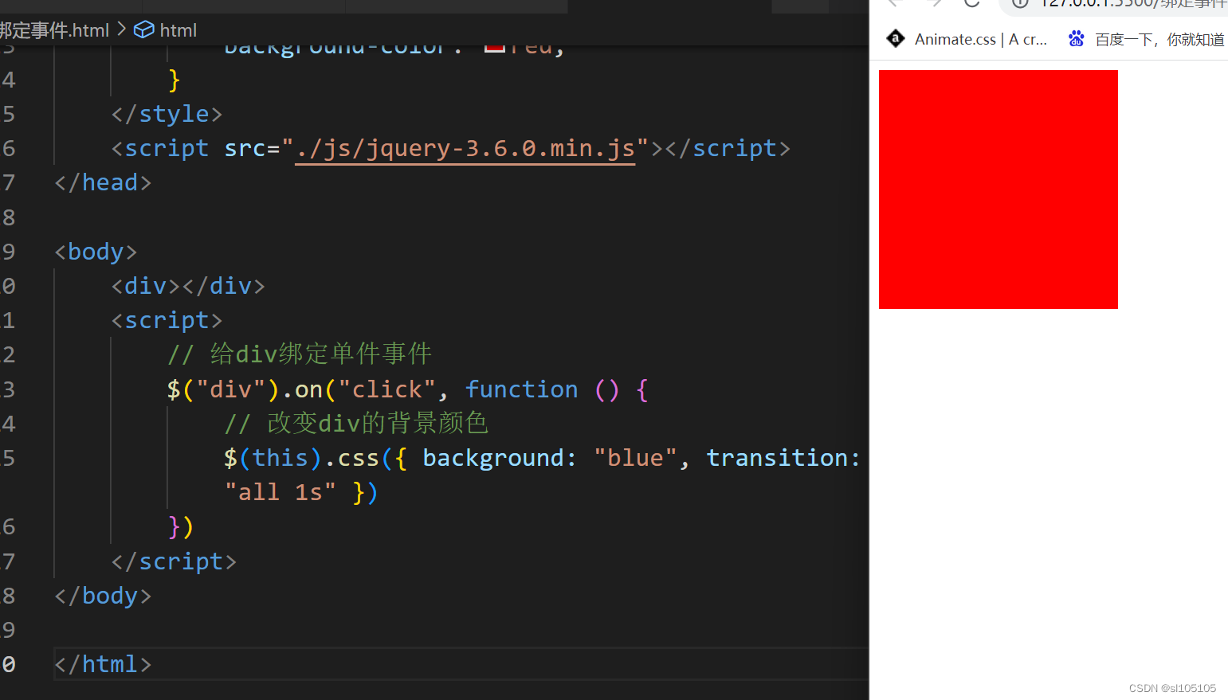Click the opening body tag
This screenshot has height=700, width=1228.
pyautogui.click(x=96, y=252)
